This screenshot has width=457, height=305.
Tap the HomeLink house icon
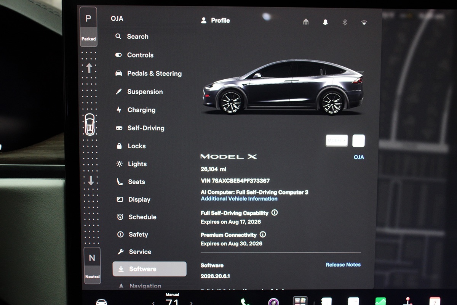(306, 22)
